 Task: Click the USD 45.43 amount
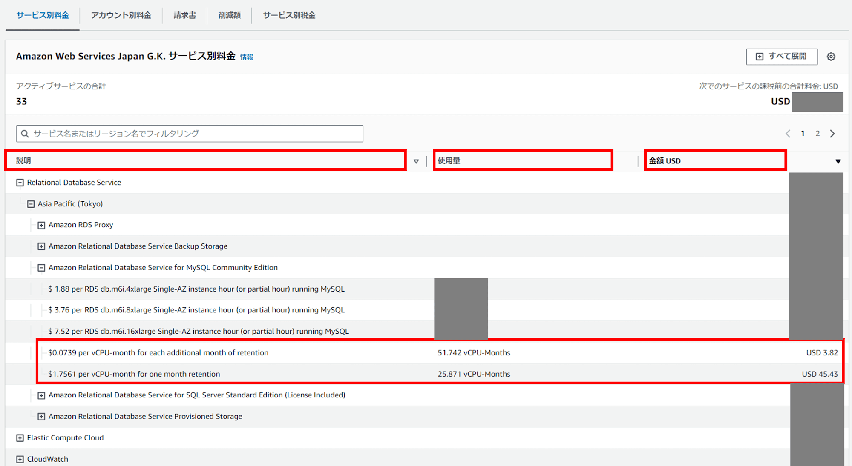(x=820, y=374)
